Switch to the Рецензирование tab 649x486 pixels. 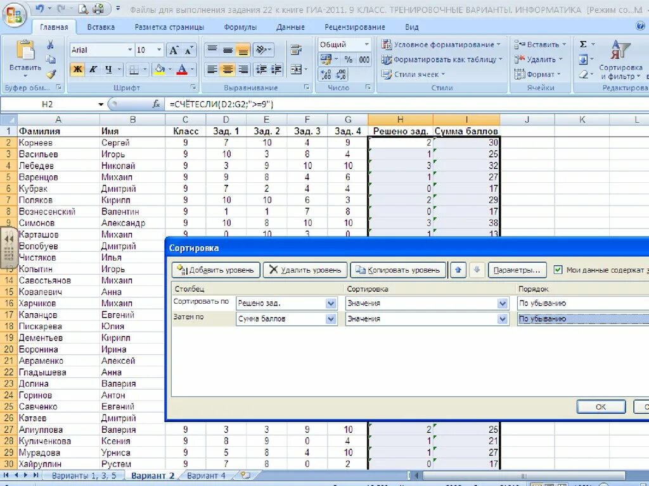pos(355,27)
